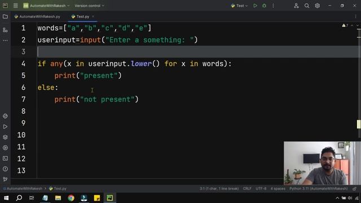Open the Windows Start menu
Screen dimensions: 361x203
(x=6, y=198)
